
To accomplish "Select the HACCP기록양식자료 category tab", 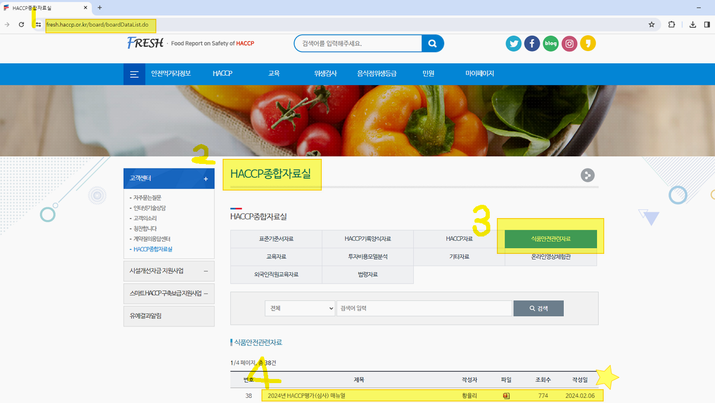I will pyautogui.click(x=368, y=239).
